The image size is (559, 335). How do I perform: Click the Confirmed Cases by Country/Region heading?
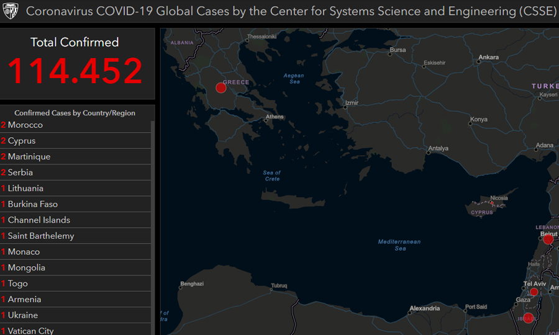[75, 113]
